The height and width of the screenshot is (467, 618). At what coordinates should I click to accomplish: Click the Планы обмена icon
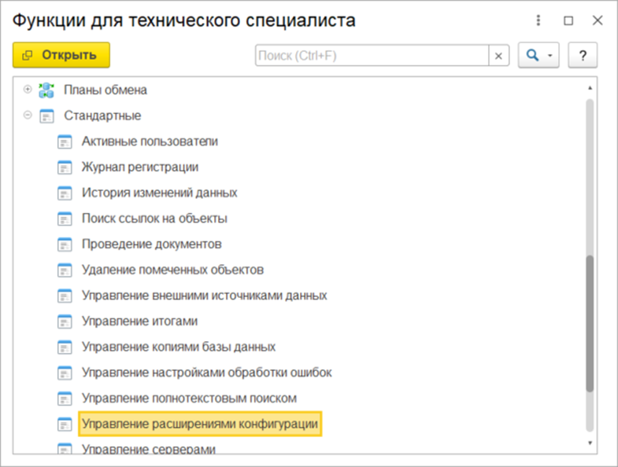[x=46, y=90]
